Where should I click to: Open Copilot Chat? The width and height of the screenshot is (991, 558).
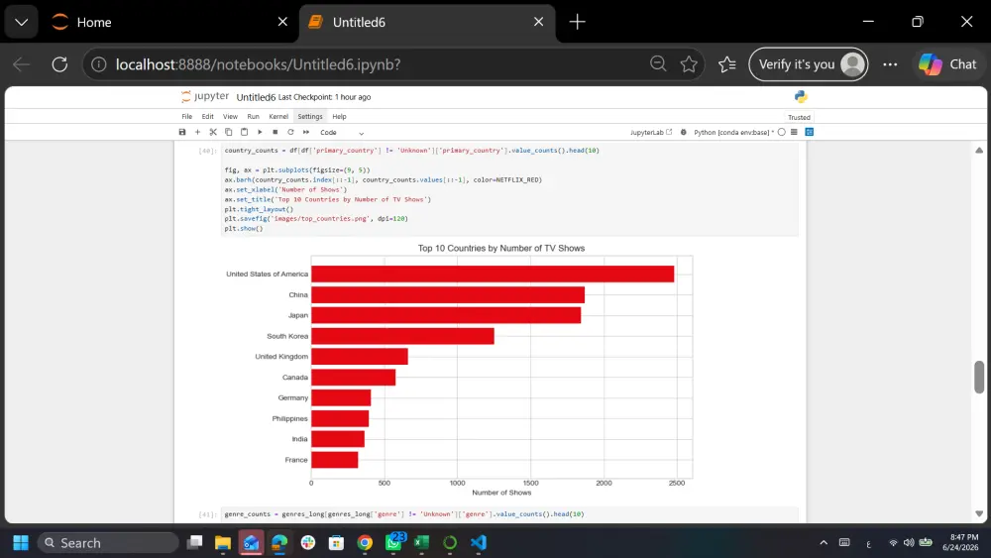point(947,64)
